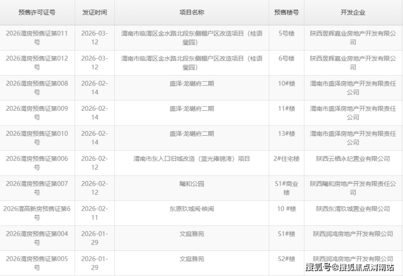This screenshot has width=403, height=276.
Task: Select permit cell 2026渭房预售证第009号
Action: [x=37, y=113]
